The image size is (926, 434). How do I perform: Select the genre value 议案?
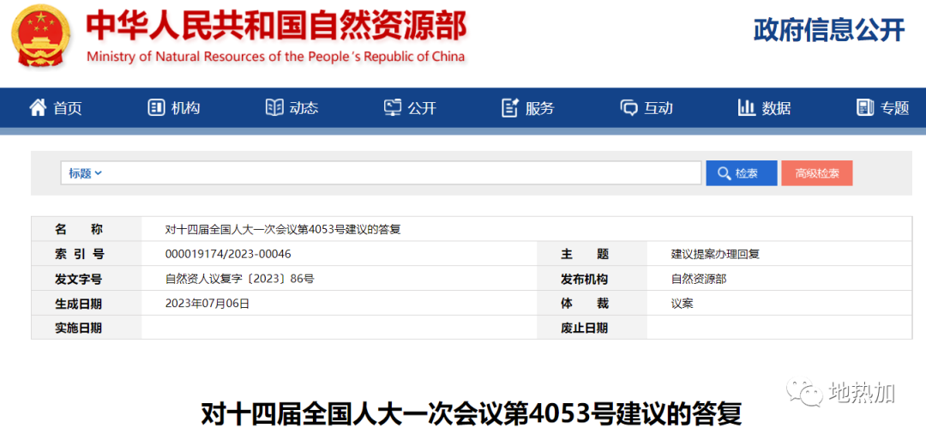pyautogui.click(x=682, y=304)
